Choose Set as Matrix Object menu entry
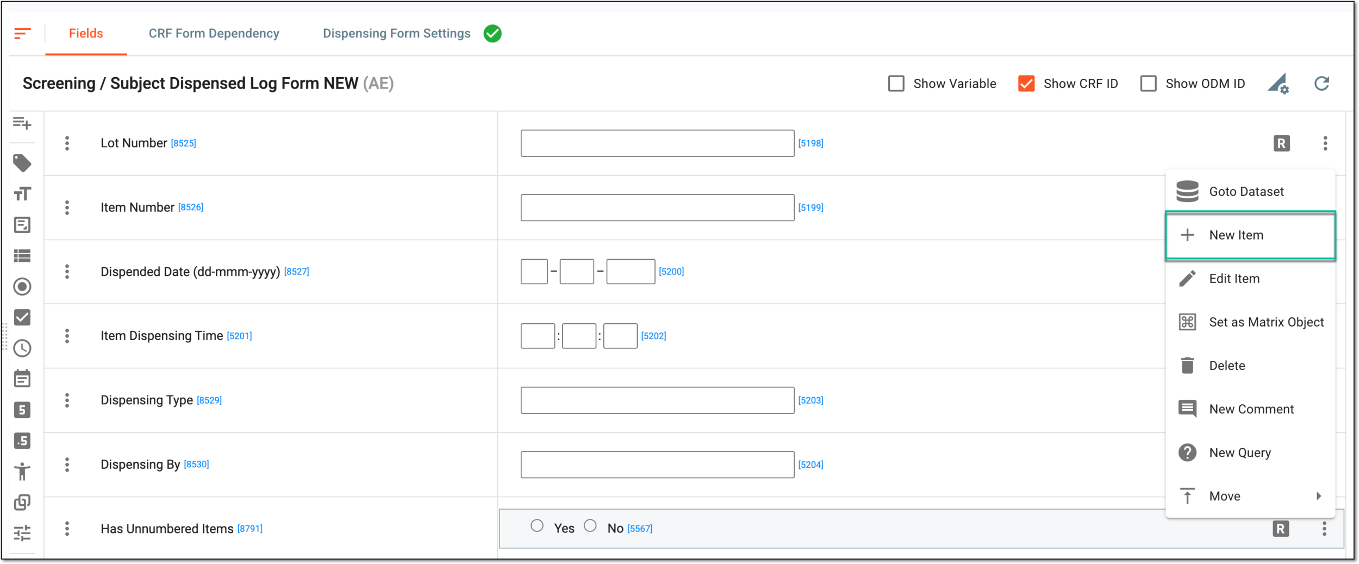The image size is (1359, 564). pos(1250,322)
